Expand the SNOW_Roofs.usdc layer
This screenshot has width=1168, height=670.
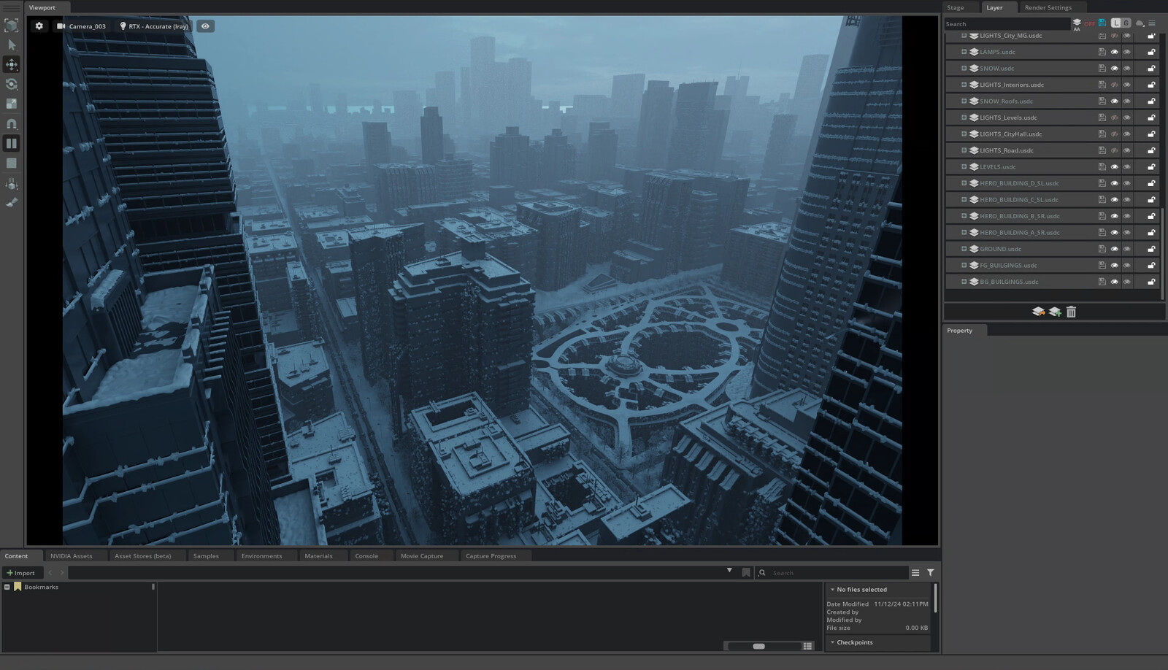coord(964,101)
